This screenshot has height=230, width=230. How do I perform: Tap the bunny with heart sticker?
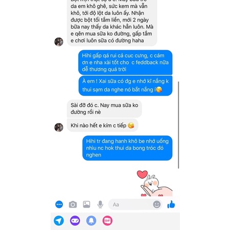(154, 183)
